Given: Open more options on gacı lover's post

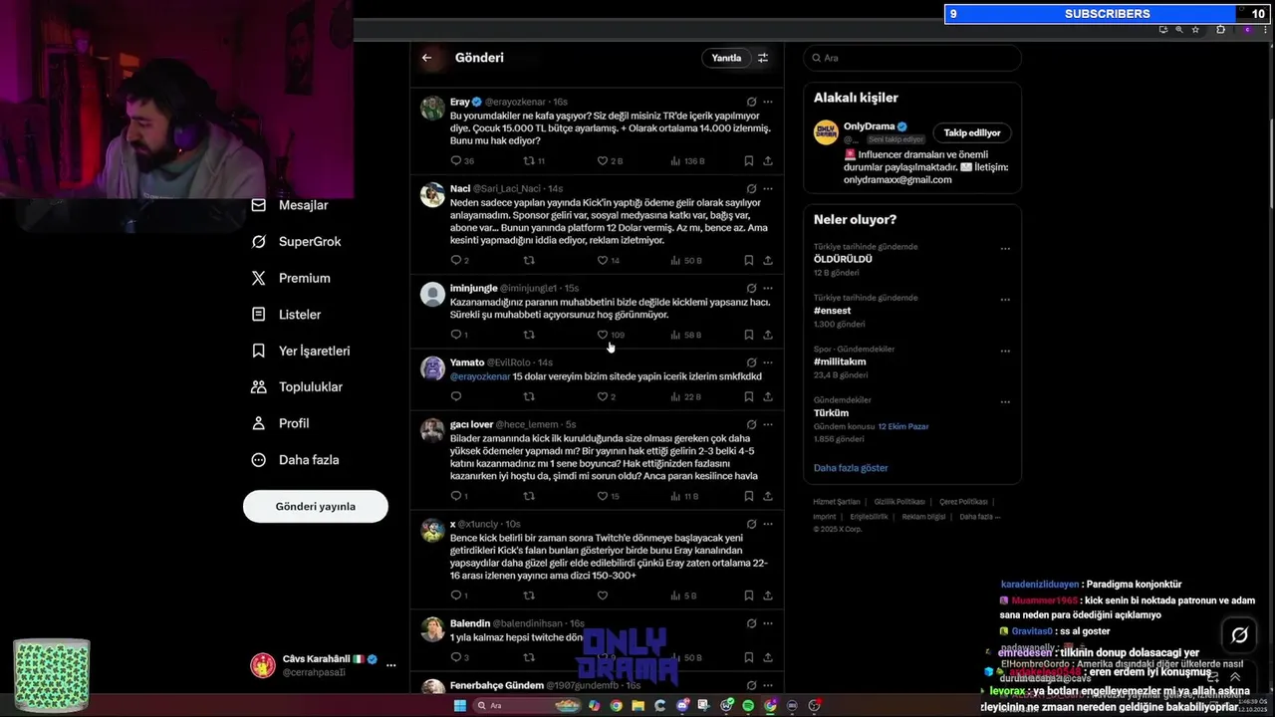Looking at the screenshot, I should [x=768, y=424].
